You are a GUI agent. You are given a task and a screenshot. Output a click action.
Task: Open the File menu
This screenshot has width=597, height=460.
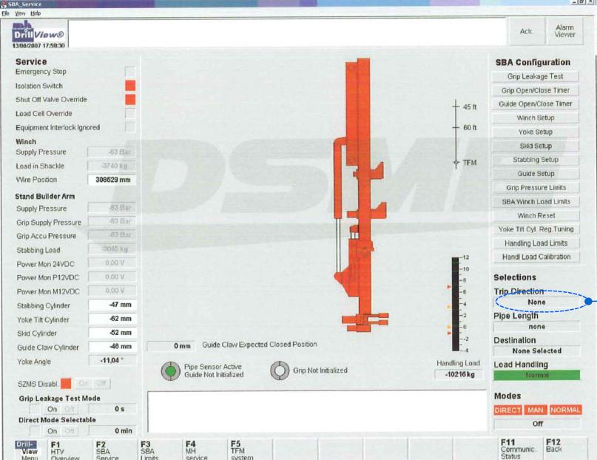click(5, 13)
